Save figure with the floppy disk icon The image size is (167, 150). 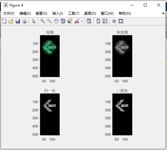click(18, 21)
